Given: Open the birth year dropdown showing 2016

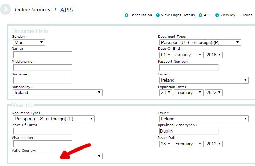Looking at the screenshot, I should point(213,55).
